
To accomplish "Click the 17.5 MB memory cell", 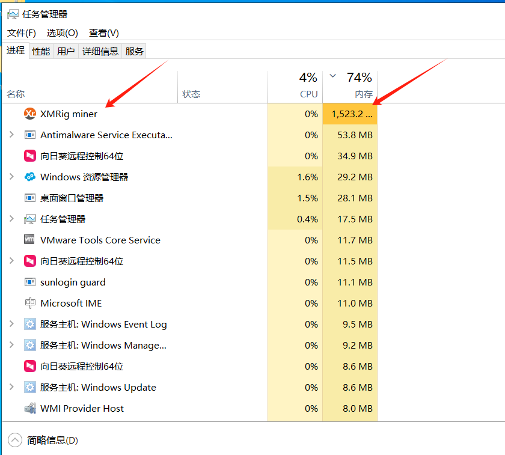I will point(350,219).
